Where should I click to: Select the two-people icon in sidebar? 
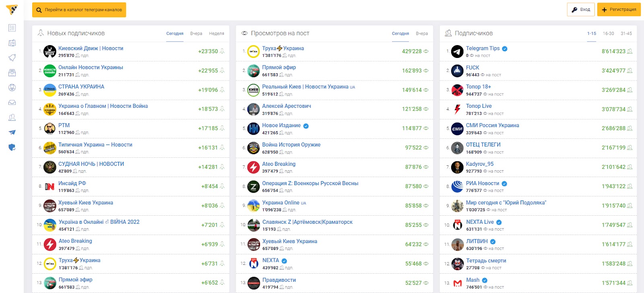pyautogui.click(x=12, y=118)
